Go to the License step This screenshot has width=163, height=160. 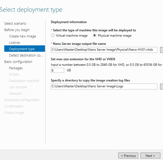pyautogui.click(x=14, y=43)
